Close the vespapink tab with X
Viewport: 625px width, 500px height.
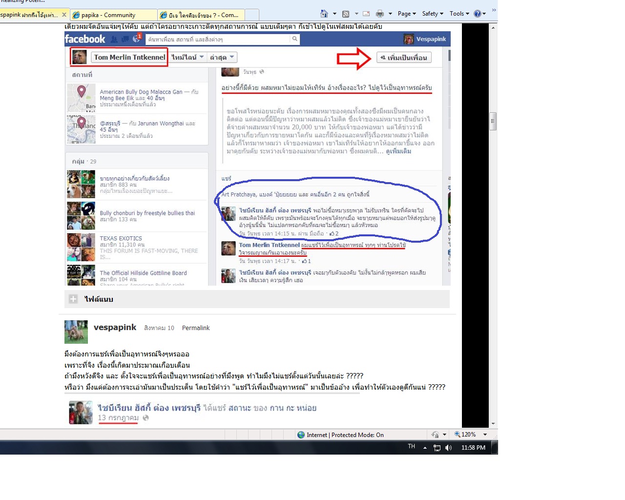click(x=64, y=15)
